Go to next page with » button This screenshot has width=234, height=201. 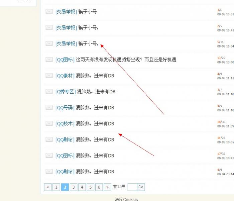coord(107,187)
